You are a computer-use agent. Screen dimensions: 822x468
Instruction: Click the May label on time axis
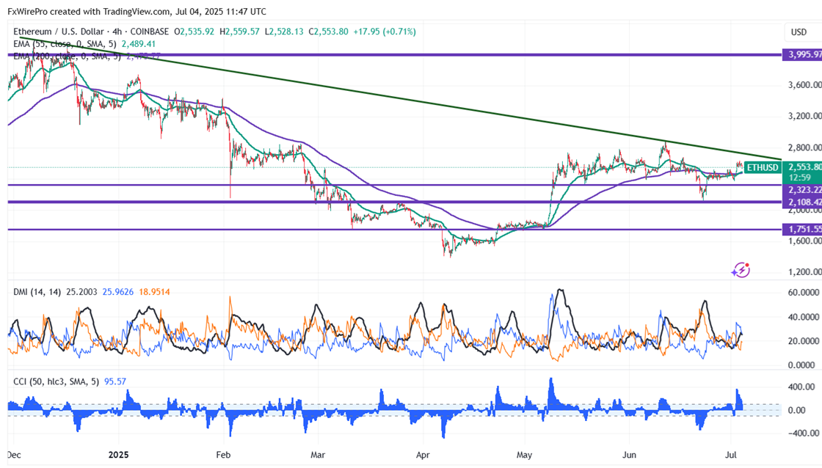coord(524,454)
